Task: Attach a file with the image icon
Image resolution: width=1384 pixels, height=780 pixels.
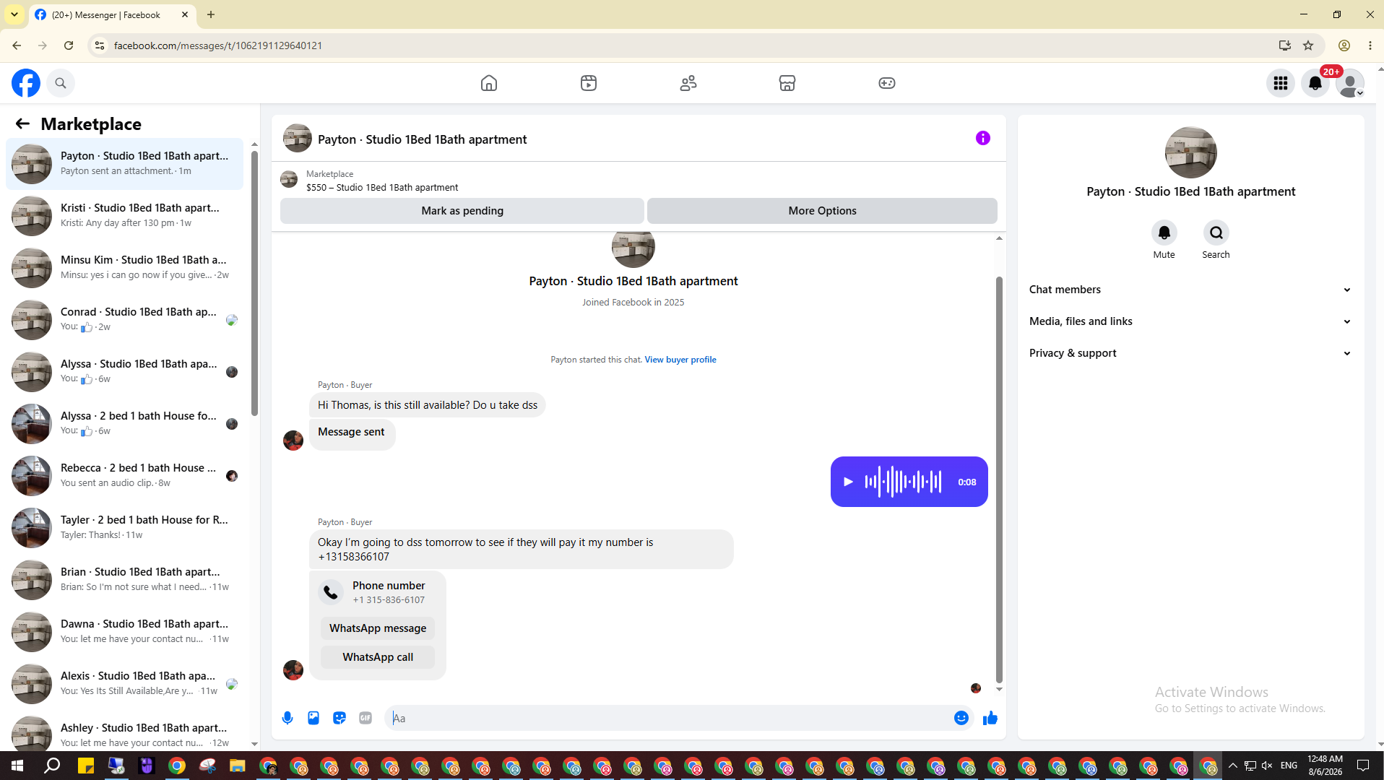Action: click(313, 718)
